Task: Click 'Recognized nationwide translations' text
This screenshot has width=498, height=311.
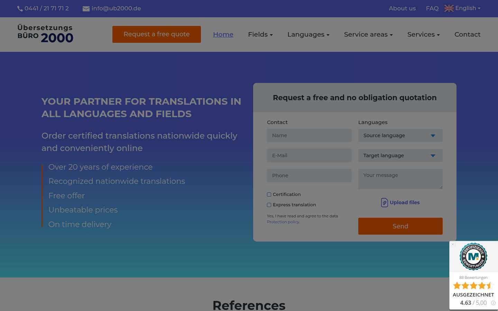Action: point(117,181)
